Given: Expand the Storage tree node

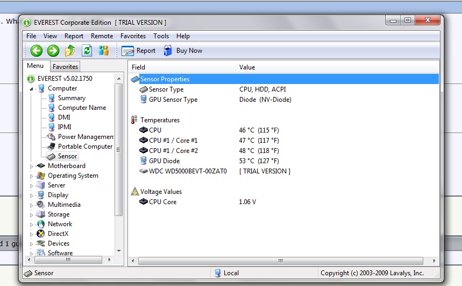Looking at the screenshot, I should coord(31,215).
